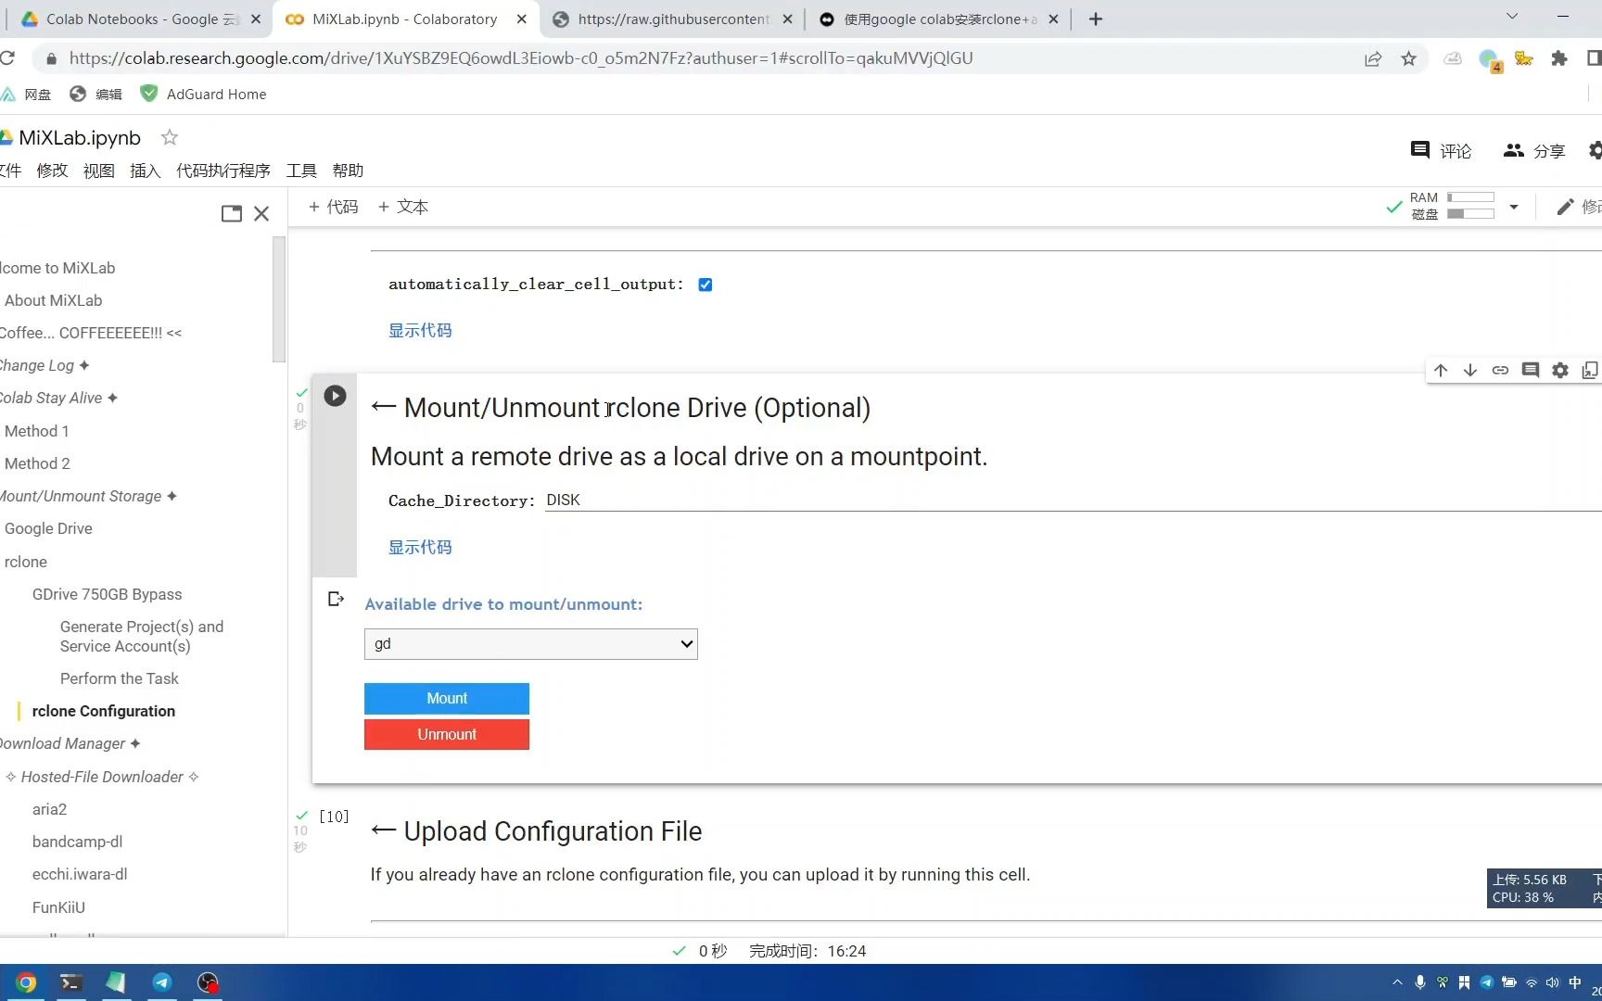Screen dimensions: 1602x1001
Task: Open AdGuard Home bookmark
Action: 203,94
